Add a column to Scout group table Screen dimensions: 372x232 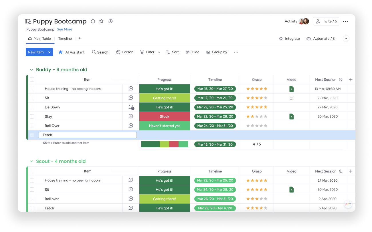pyautogui.click(x=351, y=171)
